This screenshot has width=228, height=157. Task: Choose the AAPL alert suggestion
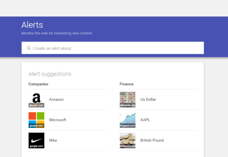(x=158, y=120)
